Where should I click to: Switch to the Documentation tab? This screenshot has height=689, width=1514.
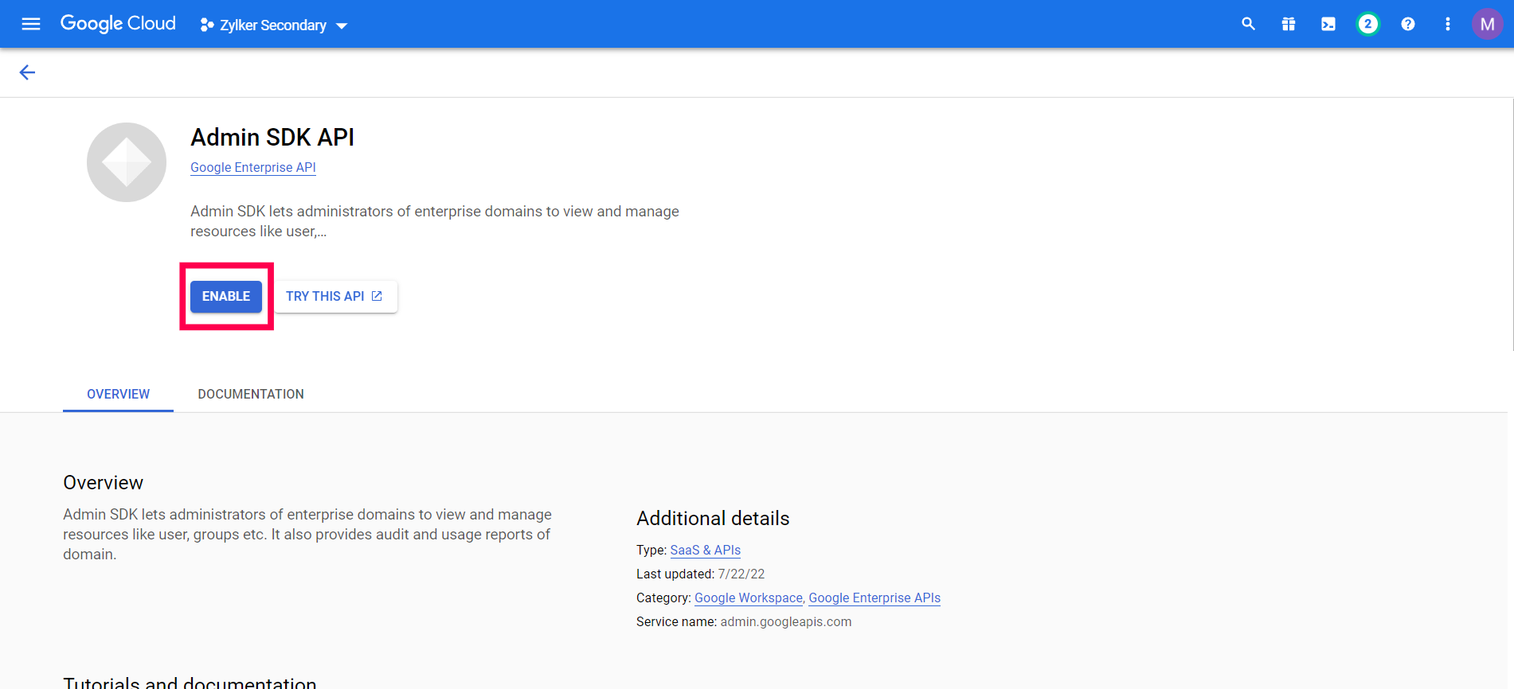[251, 394]
